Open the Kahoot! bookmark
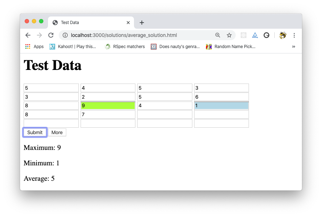The height and width of the screenshot is (217, 322). click(73, 47)
